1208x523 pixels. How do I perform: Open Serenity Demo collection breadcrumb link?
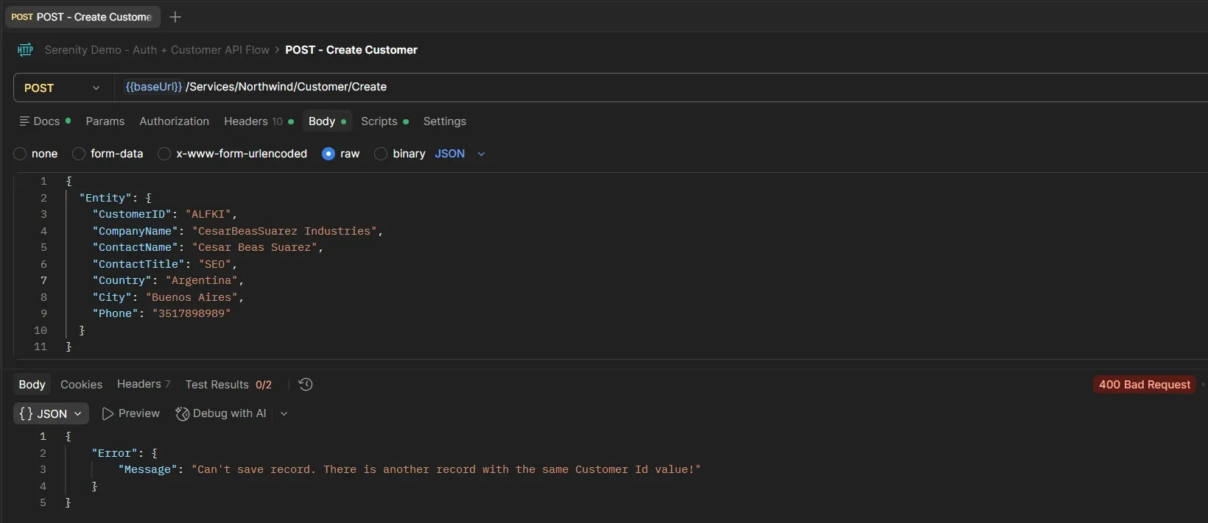point(157,50)
